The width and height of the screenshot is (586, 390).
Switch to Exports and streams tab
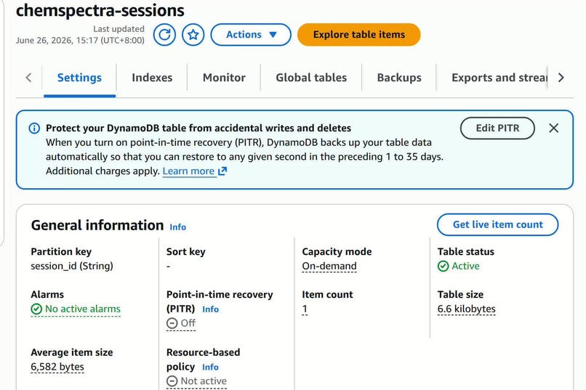pos(499,78)
